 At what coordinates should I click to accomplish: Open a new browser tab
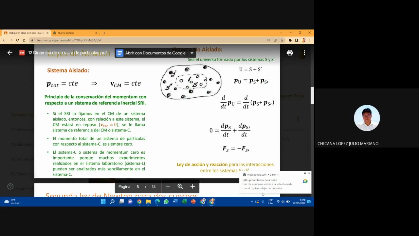[104, 33]
